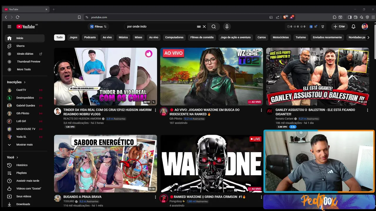Screen dimensions: 376x211
Task: Bookmark this page icon in address bar
Action: [x=79, y=17]
